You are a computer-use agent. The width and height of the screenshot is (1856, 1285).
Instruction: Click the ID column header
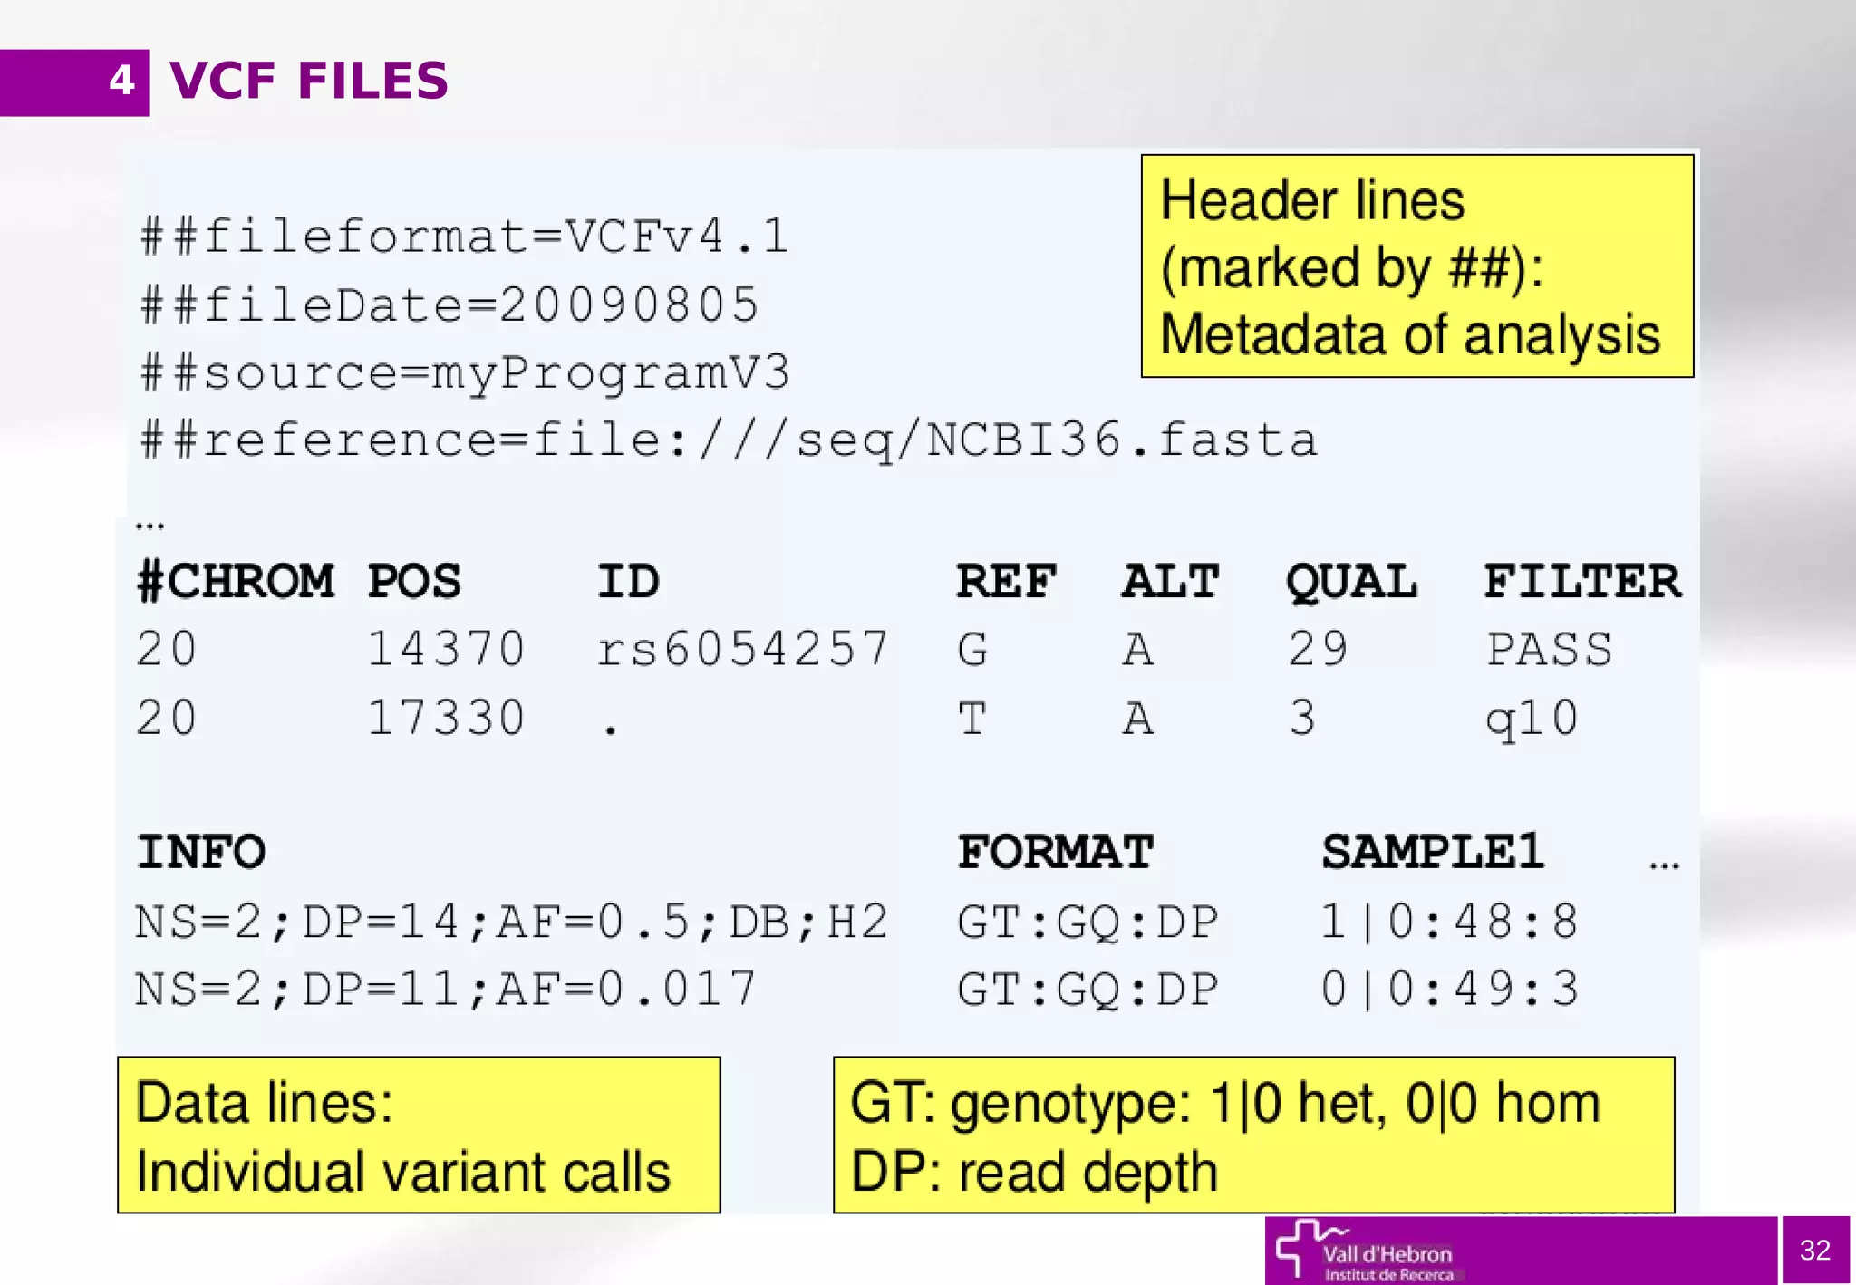coord(628,581)
